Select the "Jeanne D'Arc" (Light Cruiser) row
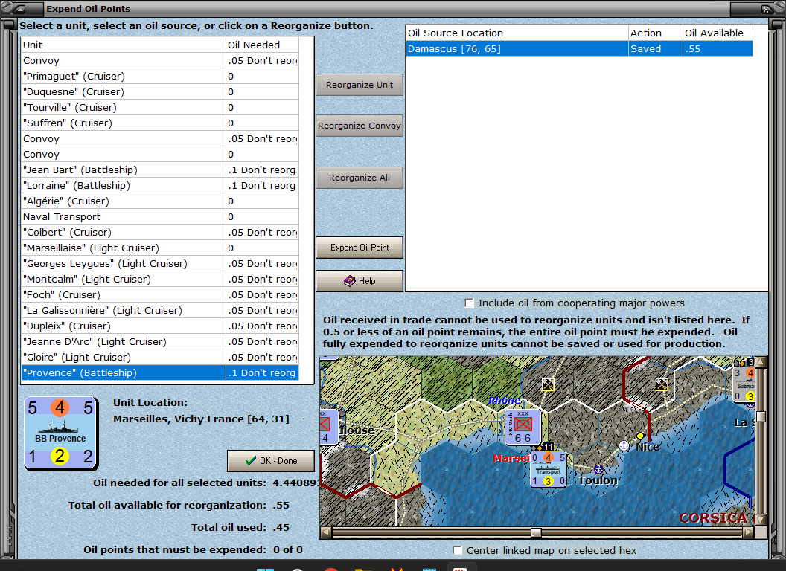 tap(160, 341)
